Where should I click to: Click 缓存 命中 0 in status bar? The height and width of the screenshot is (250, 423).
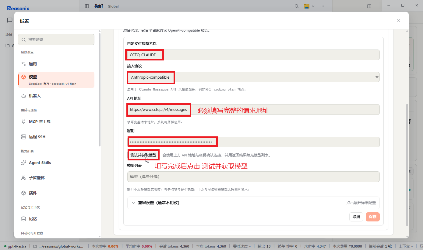287,246
